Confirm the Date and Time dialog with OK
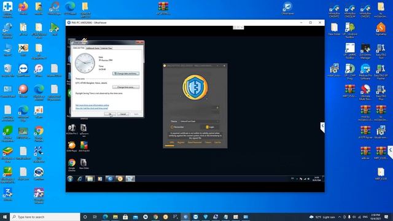This screenshot has height=221, width=393. point(110,114)
